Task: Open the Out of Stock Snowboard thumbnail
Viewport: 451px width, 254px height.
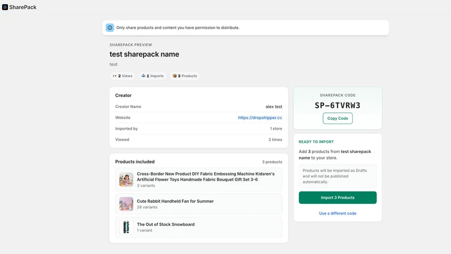Action: 126,227
